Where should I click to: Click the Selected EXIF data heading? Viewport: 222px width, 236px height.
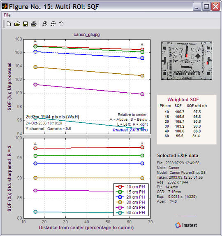point(178,155)
